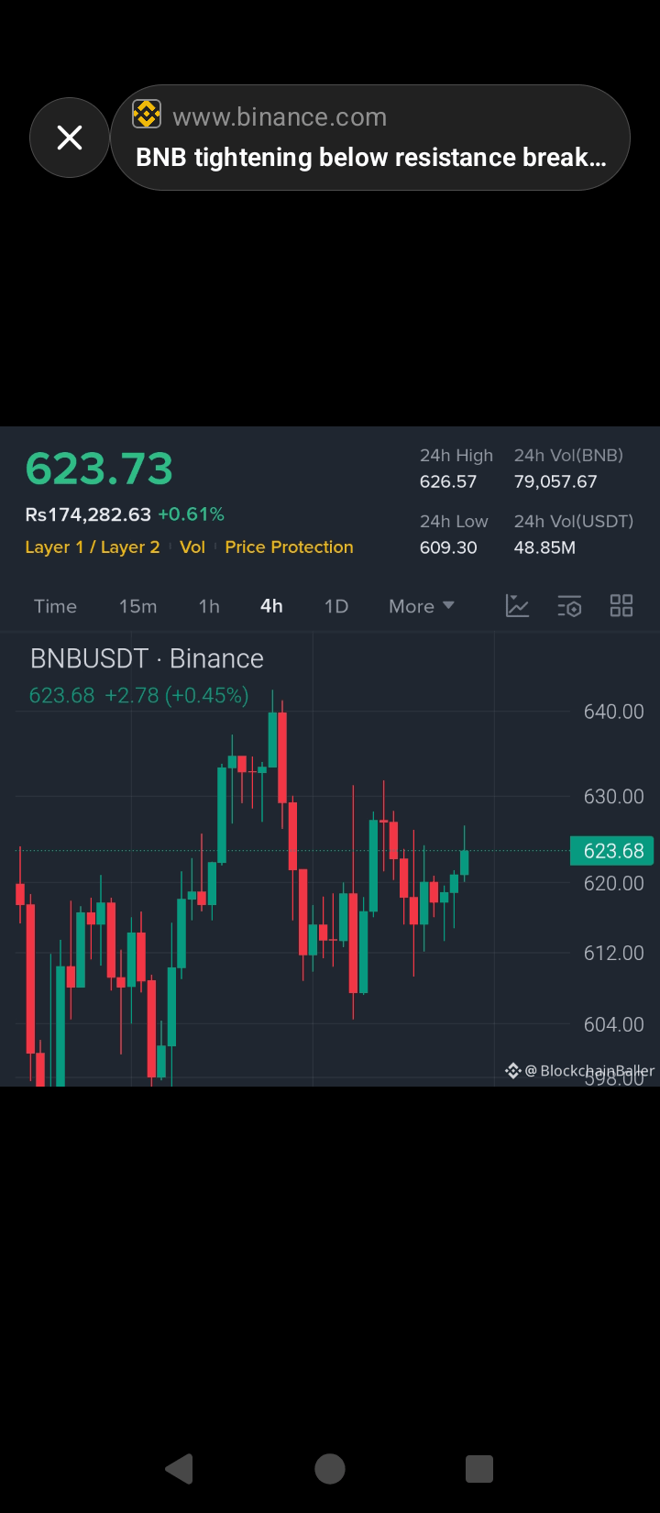Tap the 640.00 price axis label
The width and height of the screenshot is (660, 1513).
[x=613, y=712]
